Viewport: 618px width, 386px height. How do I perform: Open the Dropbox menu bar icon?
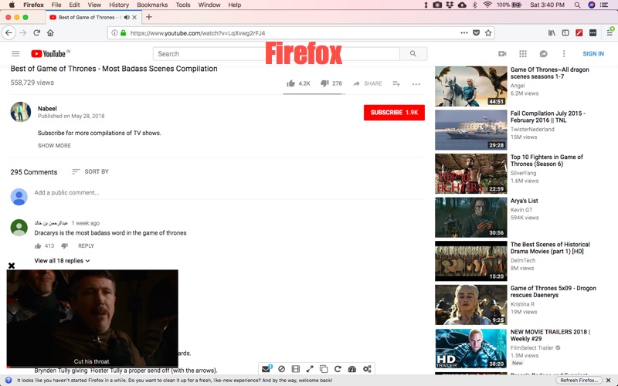pos(450,5)
